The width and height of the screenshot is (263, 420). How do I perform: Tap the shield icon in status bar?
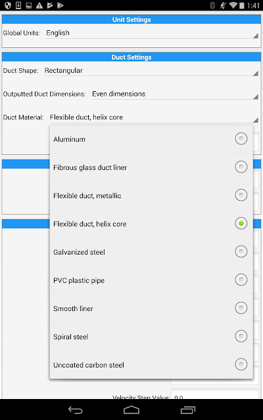click(8, 5)
